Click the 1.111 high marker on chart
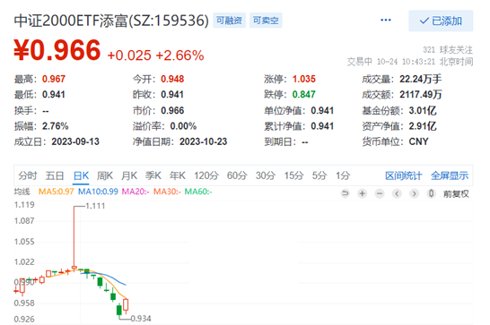Viewport: 490px width, 325px height. (x=95, y=206)
